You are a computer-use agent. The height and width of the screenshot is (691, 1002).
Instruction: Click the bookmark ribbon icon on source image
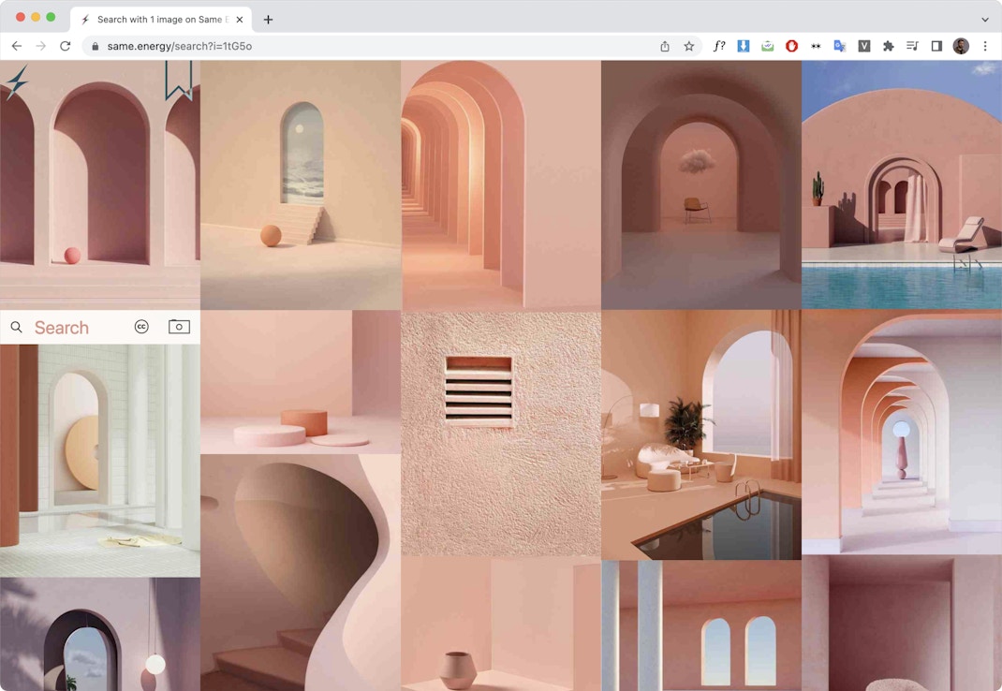click(x=178, y=81)
